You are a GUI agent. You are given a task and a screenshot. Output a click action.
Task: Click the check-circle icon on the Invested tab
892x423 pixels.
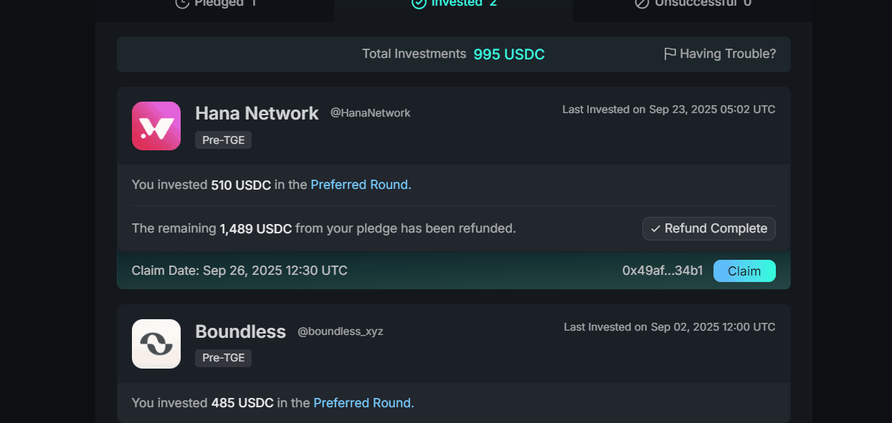click(419, 3)
